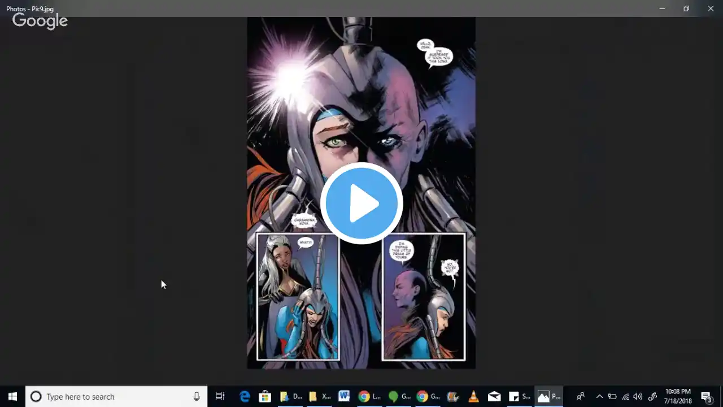Open the Mail app on the taskbar
The width and height of the screenshot is (723, 407).
pyautogui.click(x=494, y=397)
